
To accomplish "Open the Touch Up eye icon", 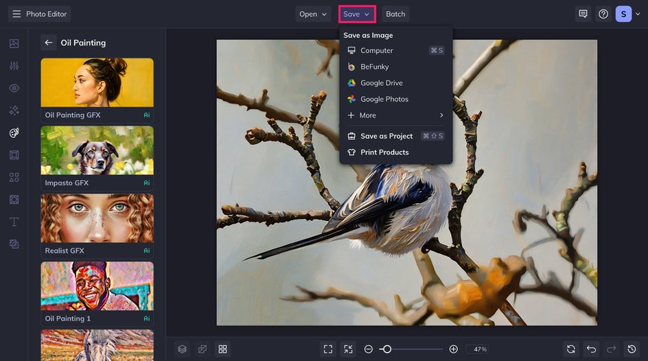I will coord(14,88).
